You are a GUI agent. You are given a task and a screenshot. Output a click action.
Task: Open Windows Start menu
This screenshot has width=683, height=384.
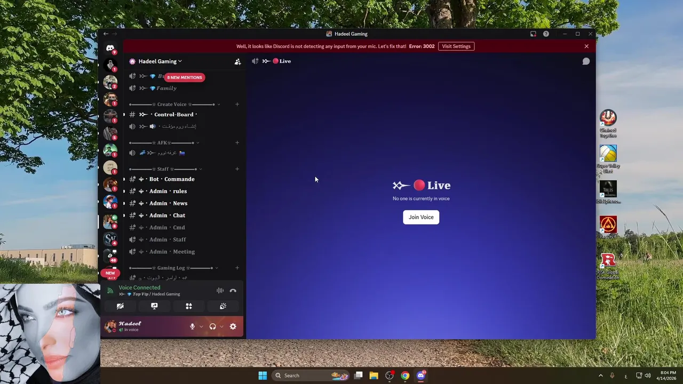(263, 375)
